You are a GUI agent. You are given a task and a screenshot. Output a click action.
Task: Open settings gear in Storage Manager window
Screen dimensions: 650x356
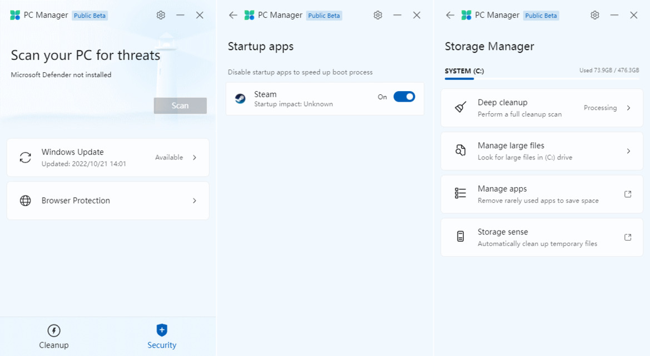click(x=595, y=16)
